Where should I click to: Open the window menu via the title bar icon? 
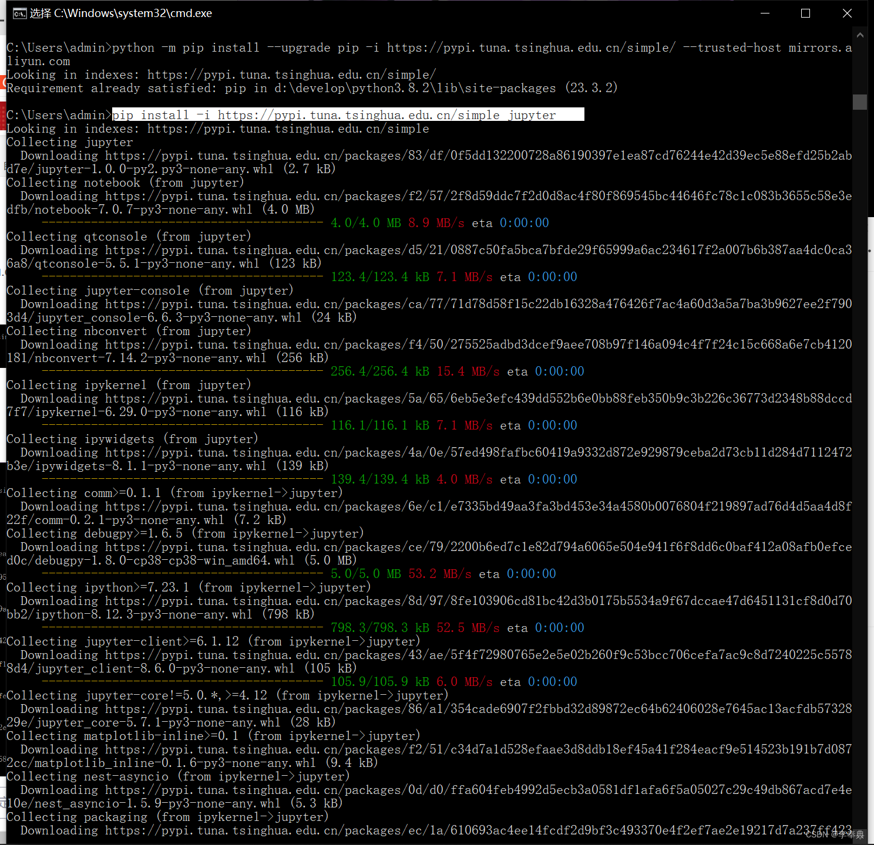point(19,12)
